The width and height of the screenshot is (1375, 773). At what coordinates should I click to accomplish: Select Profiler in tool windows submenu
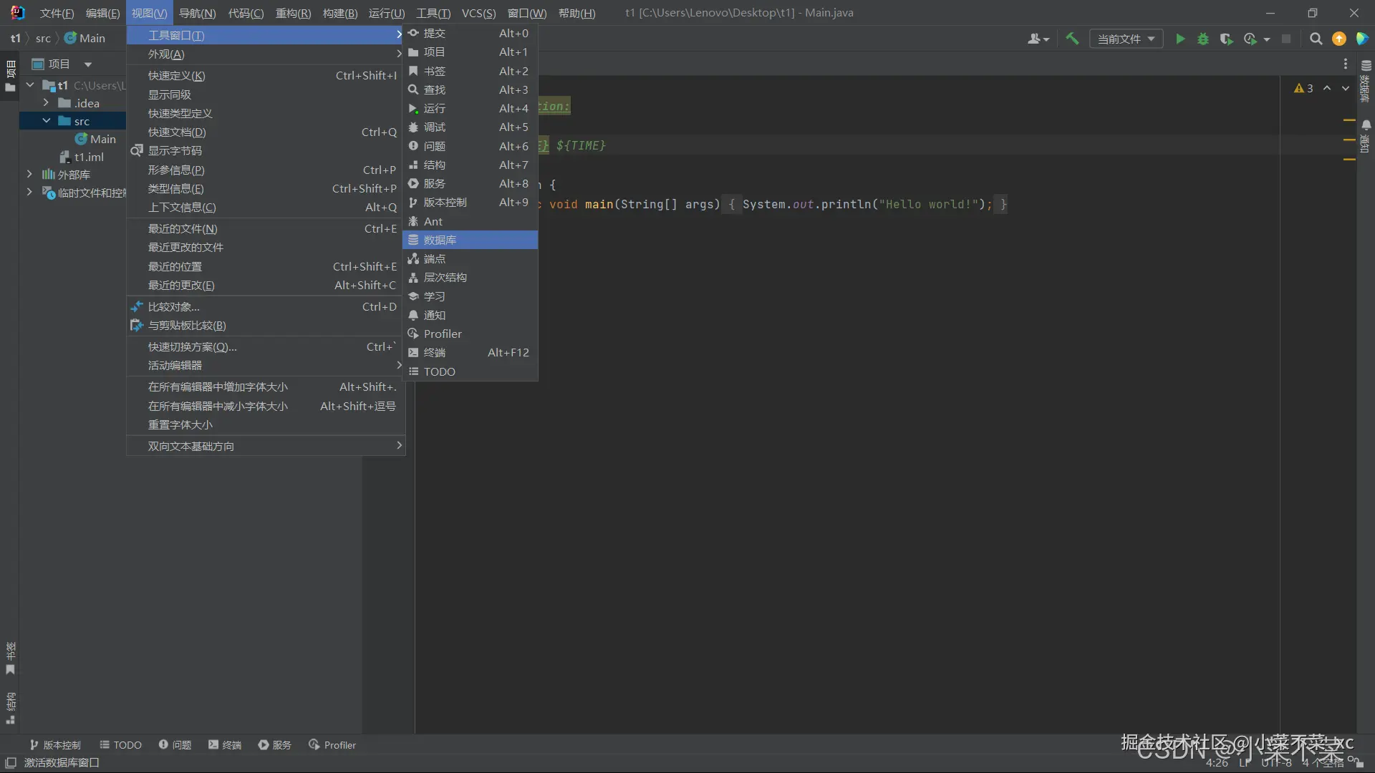click(443, 334)
